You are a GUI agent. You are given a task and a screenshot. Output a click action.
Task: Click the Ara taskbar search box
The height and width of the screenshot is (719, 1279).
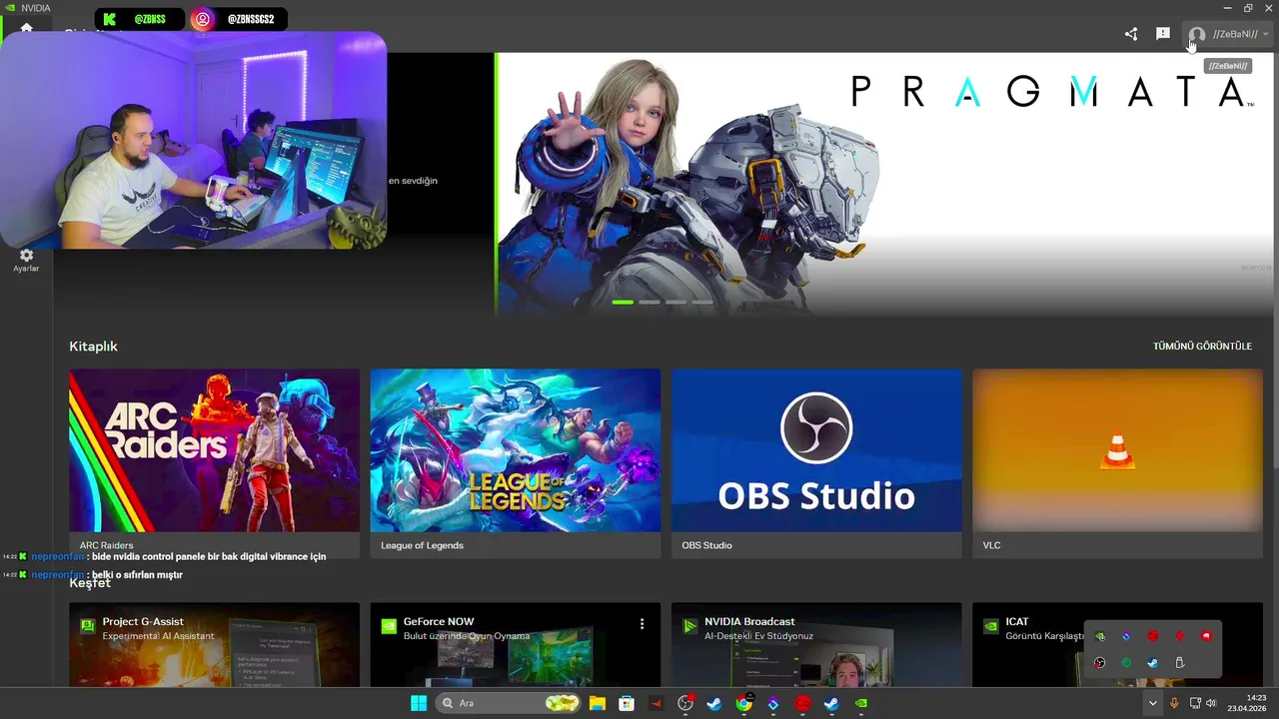[510, 703]
